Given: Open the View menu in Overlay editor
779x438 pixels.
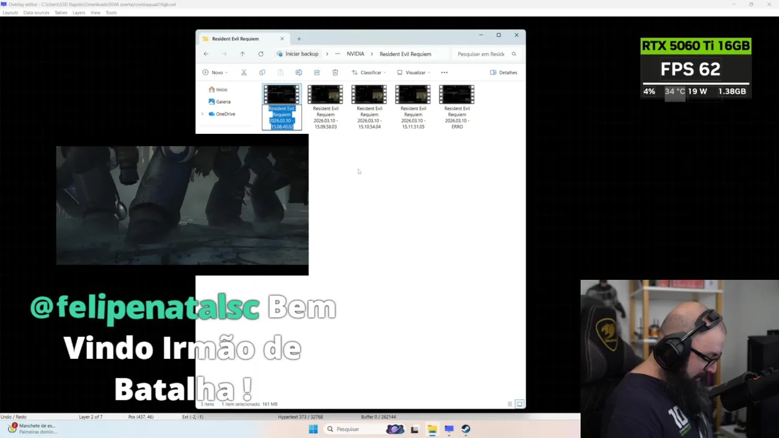Looking at the screenshot, I should point(96,13).
